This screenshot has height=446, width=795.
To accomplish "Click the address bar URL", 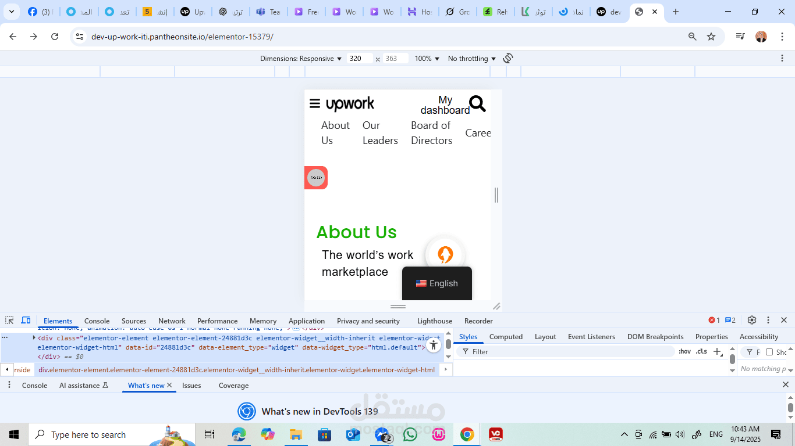I will (182, 37).
